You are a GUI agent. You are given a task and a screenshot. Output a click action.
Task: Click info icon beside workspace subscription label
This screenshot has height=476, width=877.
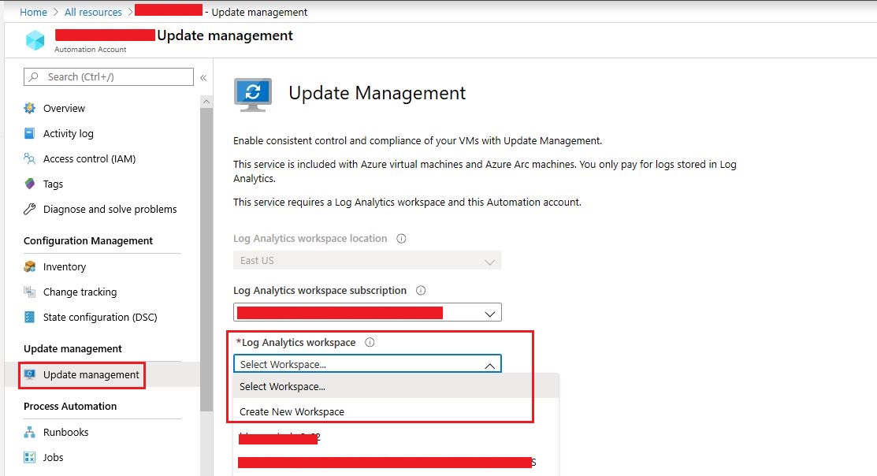[421, 290]
